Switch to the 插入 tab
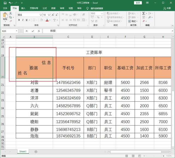Image resolution: width=175 pixels, height=158 pixels. pyautogui.click(x=23, y=8)
